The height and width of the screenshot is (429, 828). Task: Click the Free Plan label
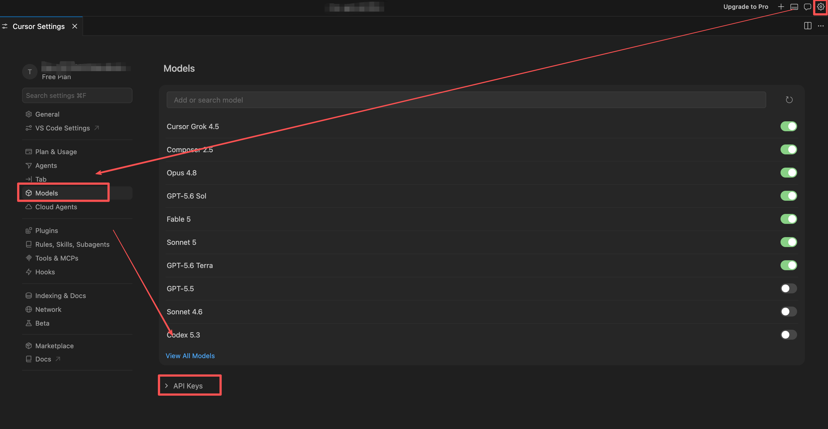click(56, 77)
